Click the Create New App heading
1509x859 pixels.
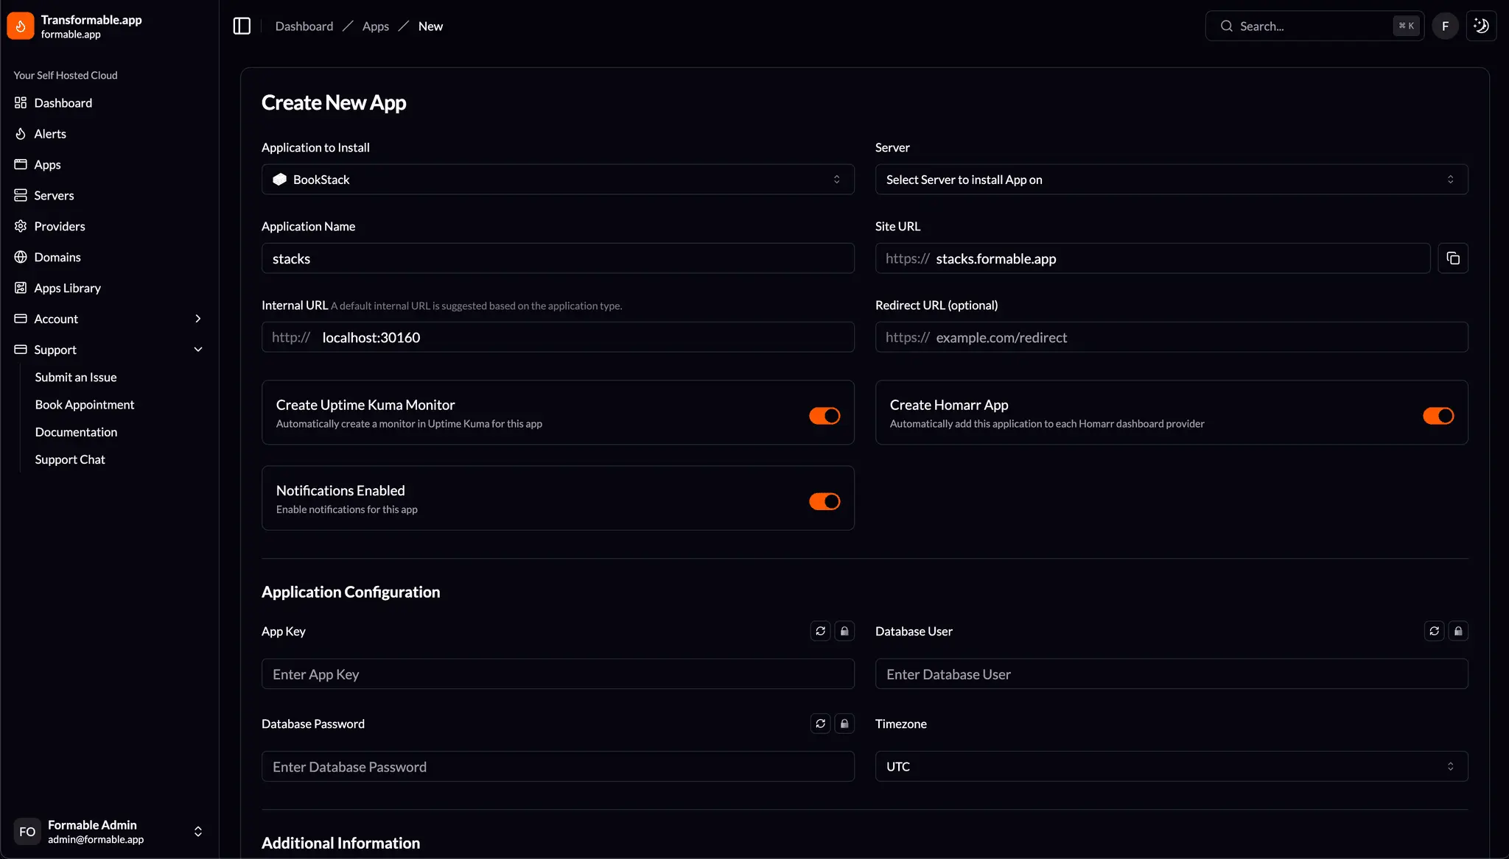tap(334, 102)
